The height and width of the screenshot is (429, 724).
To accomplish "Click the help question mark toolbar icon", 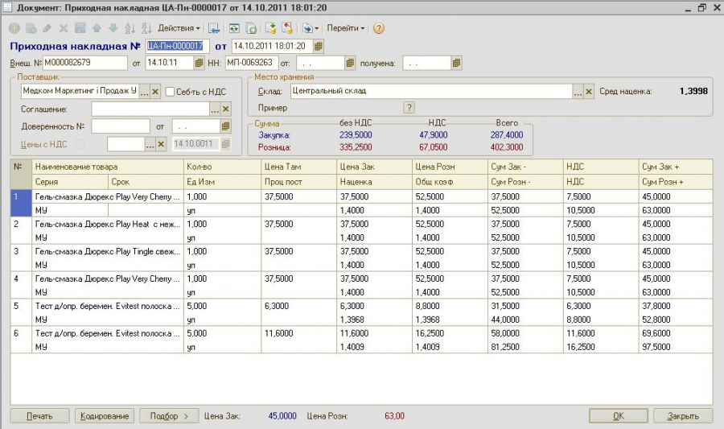I will 379,28.
